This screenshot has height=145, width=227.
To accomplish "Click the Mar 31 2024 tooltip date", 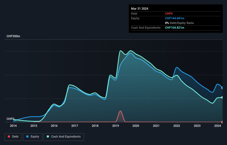I will [140, 9].
